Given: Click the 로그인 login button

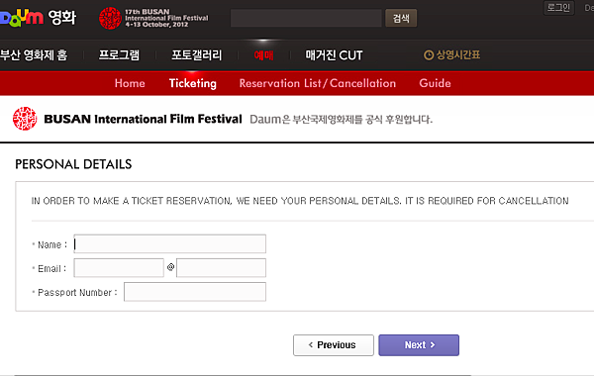Looking at the screenshot, I should tap(558, 8).
